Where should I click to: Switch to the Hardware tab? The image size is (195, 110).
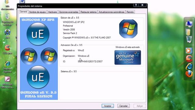(x=52, y=12)
